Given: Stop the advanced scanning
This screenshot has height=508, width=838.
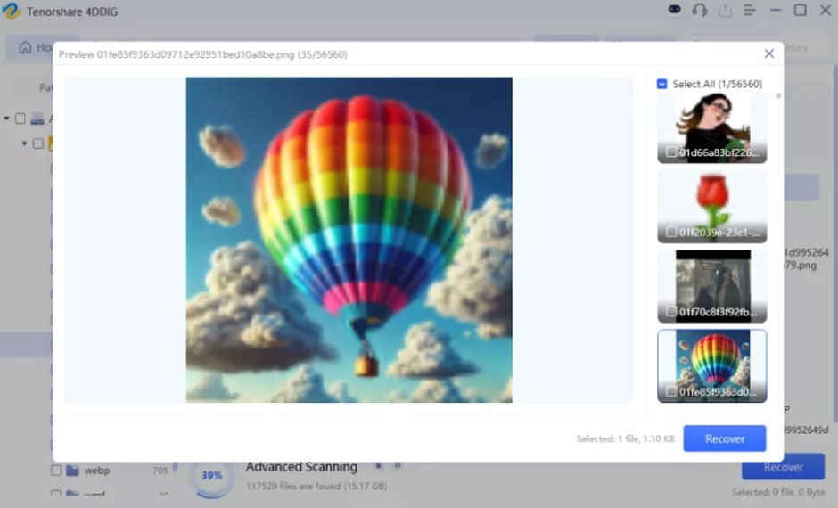Looking at the screenshot, I should click(x=378, y=466).
